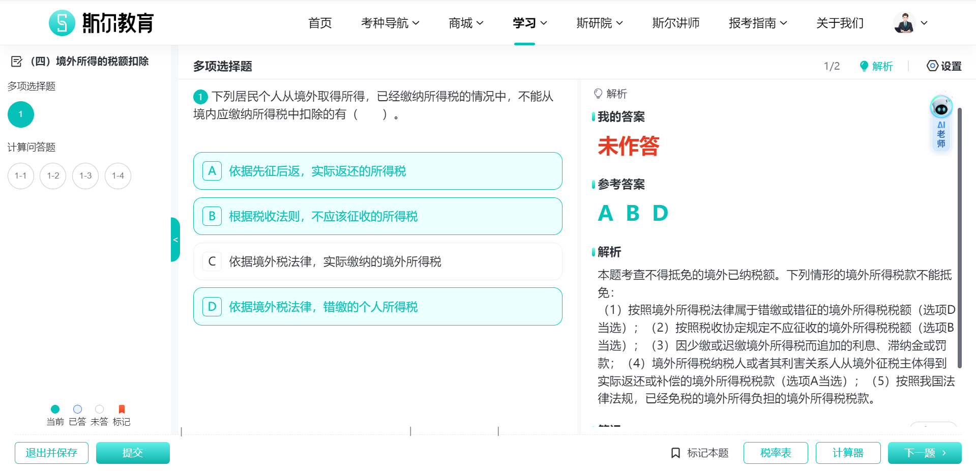Select answer option C

[x=377, y=261]
